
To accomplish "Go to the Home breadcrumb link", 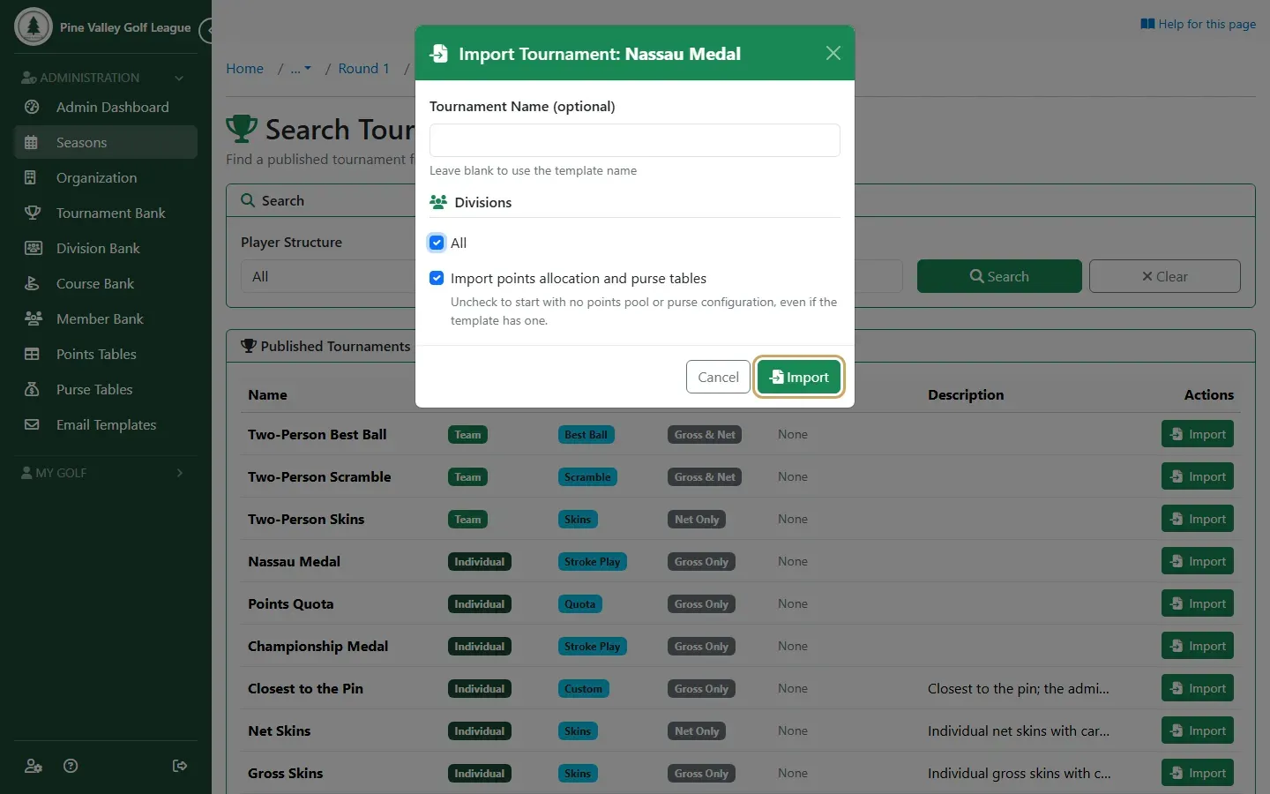I will click(x=244, y=68).
